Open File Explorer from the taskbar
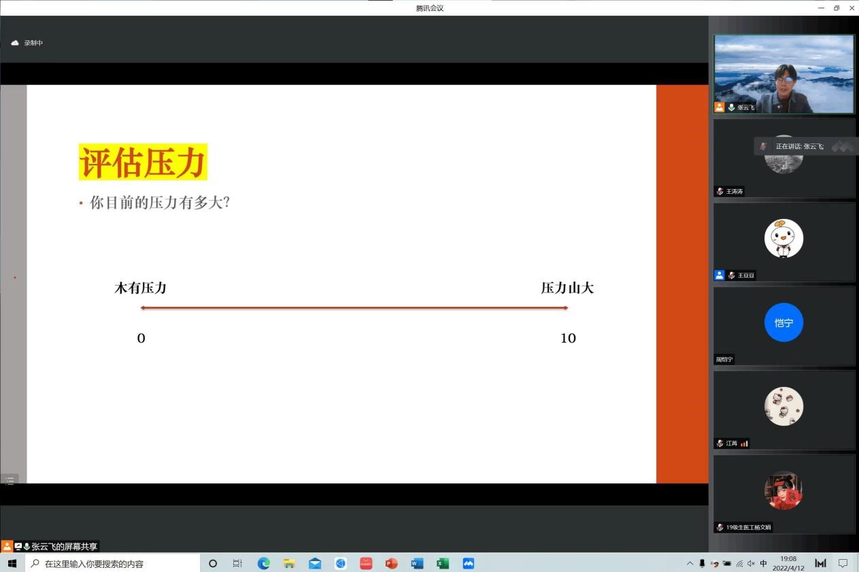 [x=289, y=563]
